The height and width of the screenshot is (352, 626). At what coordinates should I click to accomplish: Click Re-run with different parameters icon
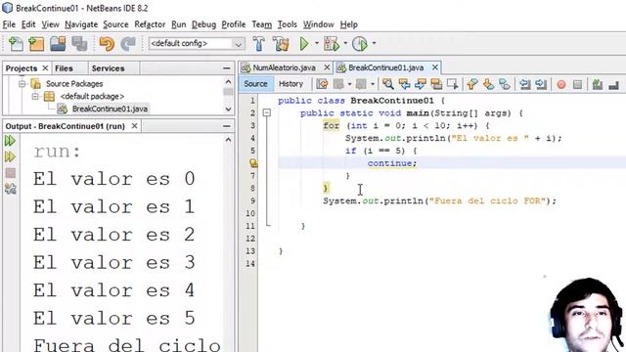pos(10,156)
